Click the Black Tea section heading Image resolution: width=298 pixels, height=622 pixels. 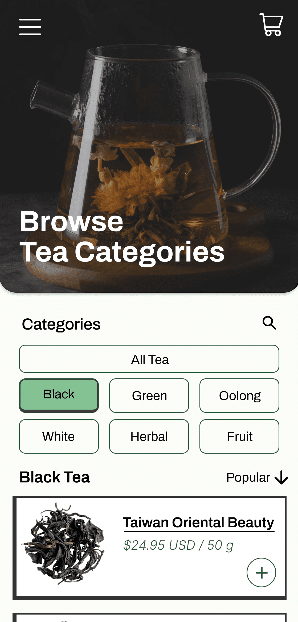click(x=55, y=477)
